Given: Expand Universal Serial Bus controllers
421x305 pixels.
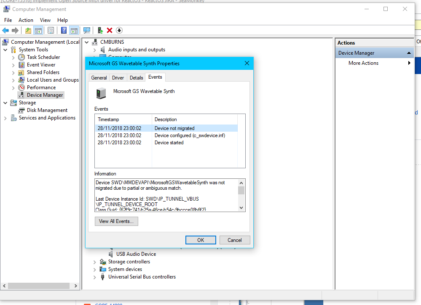Looking at the screenshot, I should pyautogui.click(x=94, y=277).
